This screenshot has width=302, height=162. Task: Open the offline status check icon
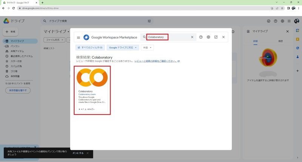coord(268,21)
